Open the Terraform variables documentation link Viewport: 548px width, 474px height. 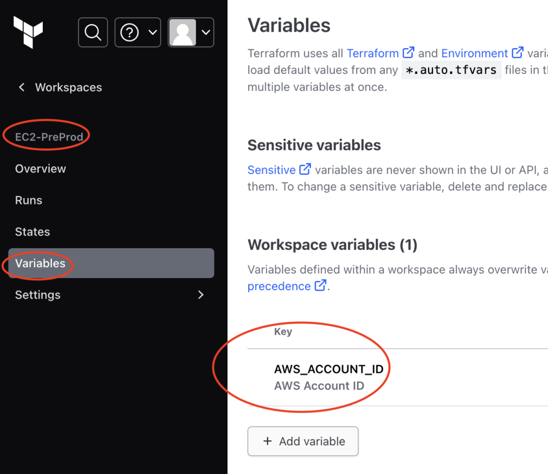372,53
